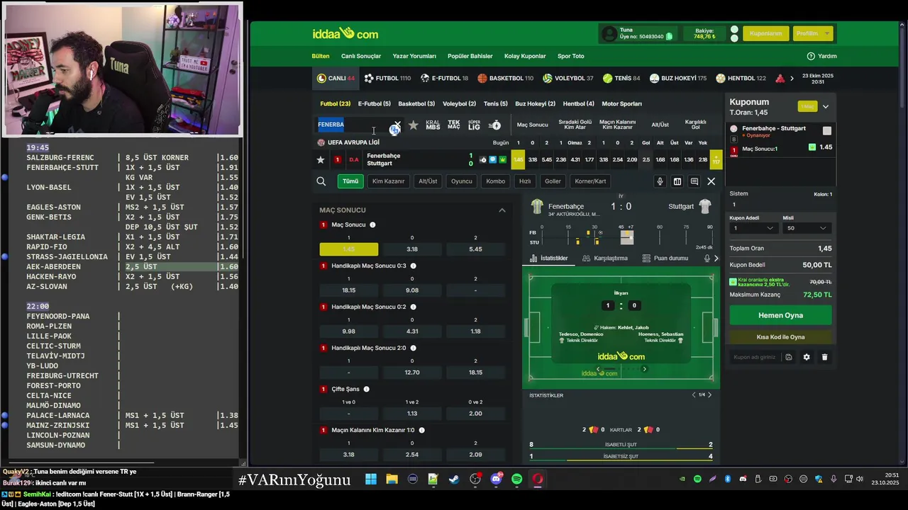Click the Canlı live section icon
Viewport: 908px width, 510px height.
(322, 78)
